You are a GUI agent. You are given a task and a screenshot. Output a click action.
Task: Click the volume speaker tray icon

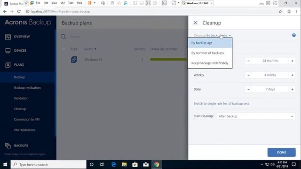[x=273, y=165]
